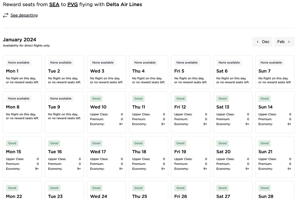Select the Wed 10 date card

click(x=106, y=112)
